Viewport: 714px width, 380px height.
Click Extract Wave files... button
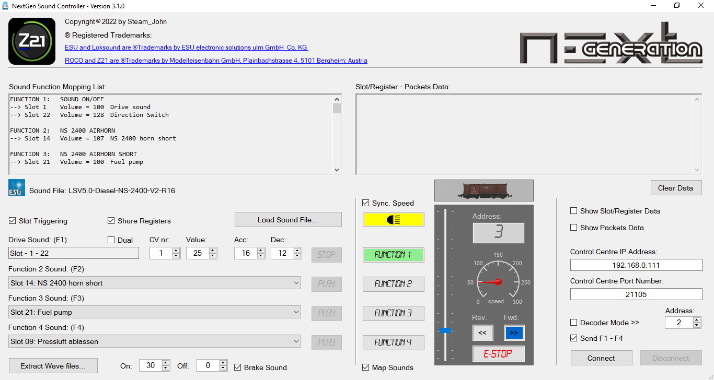53,366
